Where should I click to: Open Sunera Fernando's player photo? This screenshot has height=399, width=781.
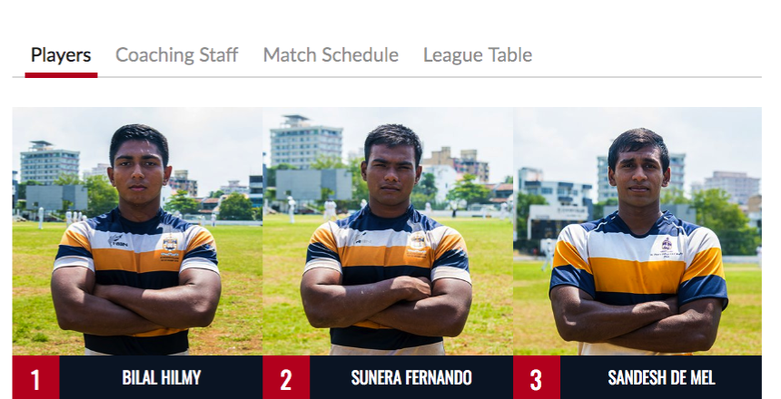(388, 231)
